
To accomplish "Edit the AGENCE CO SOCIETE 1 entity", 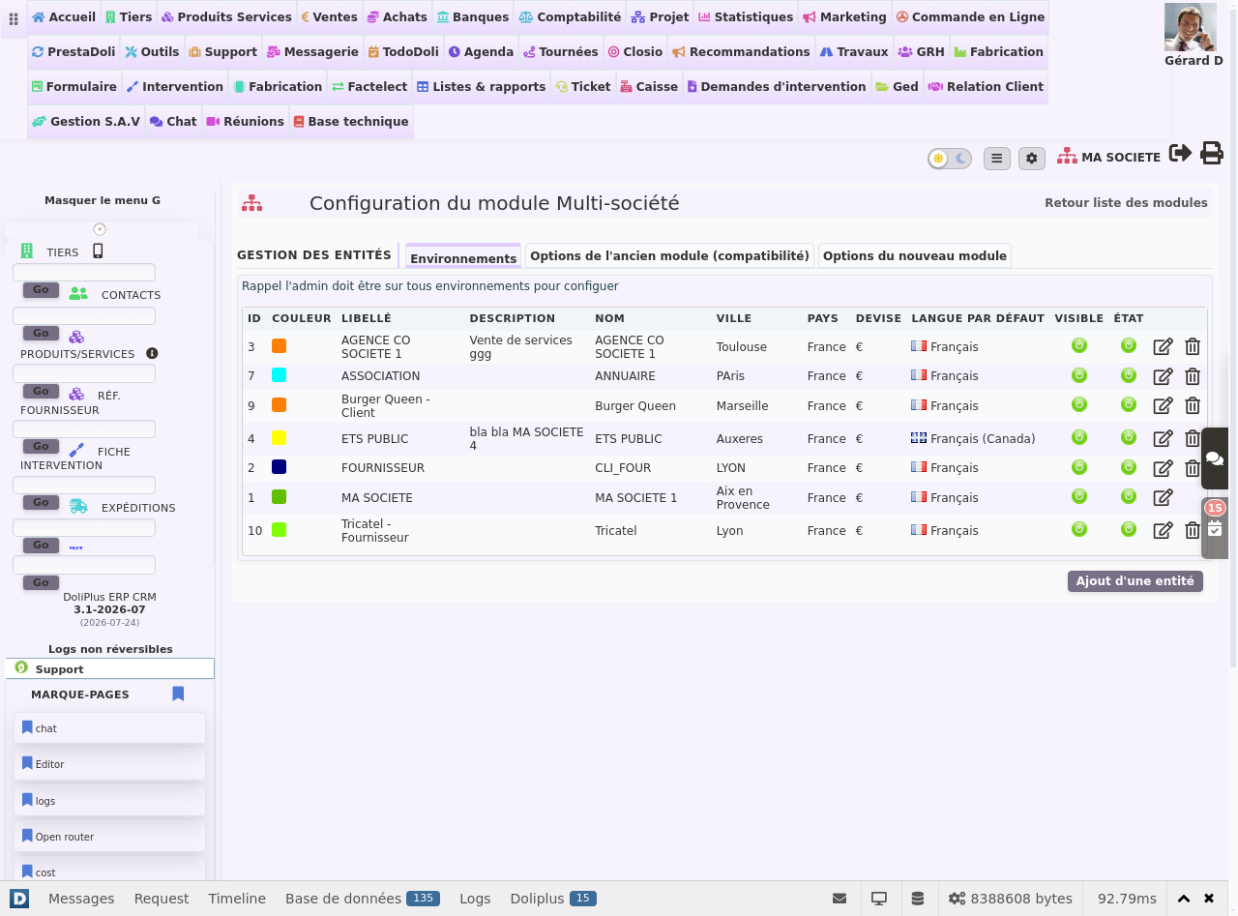I will coord(1163,346).
